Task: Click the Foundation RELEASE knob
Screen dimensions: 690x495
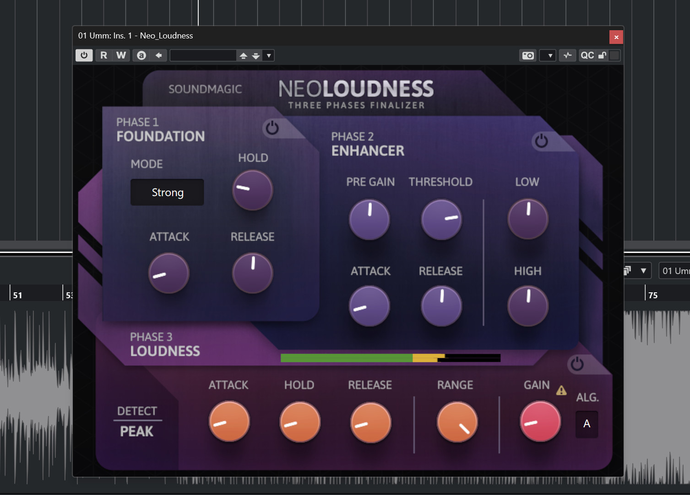Action: pos(253,273)
